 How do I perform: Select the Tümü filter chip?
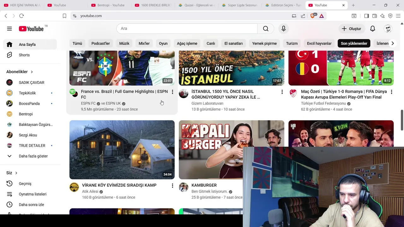point(77,44)
